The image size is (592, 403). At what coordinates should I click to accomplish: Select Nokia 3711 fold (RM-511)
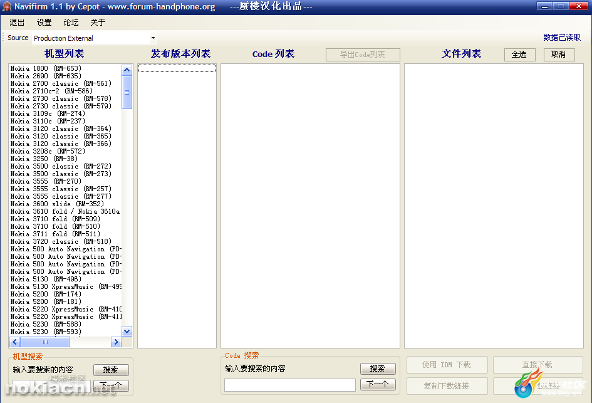point(56,234)
